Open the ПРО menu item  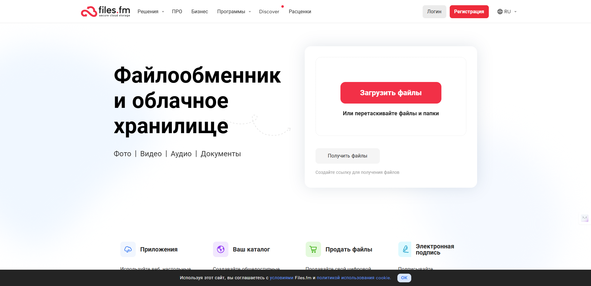point(177,12)
